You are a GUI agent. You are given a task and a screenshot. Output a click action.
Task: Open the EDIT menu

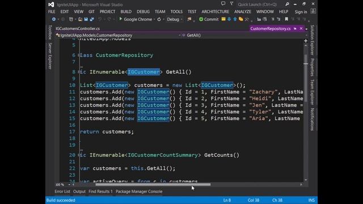tap(64, 11)
